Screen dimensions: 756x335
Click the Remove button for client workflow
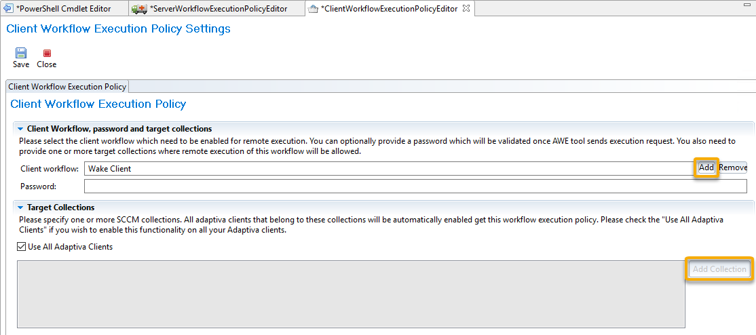pyautogui.click(x=733, y=167)
